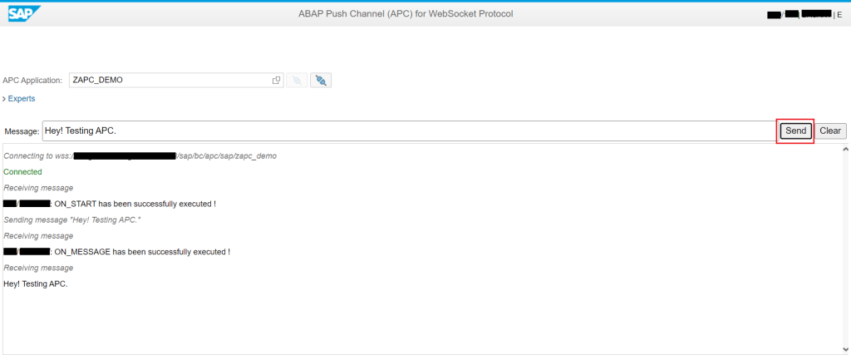
Task: Click the 'Connecting to wss' log line
Action: click(140, 155)
